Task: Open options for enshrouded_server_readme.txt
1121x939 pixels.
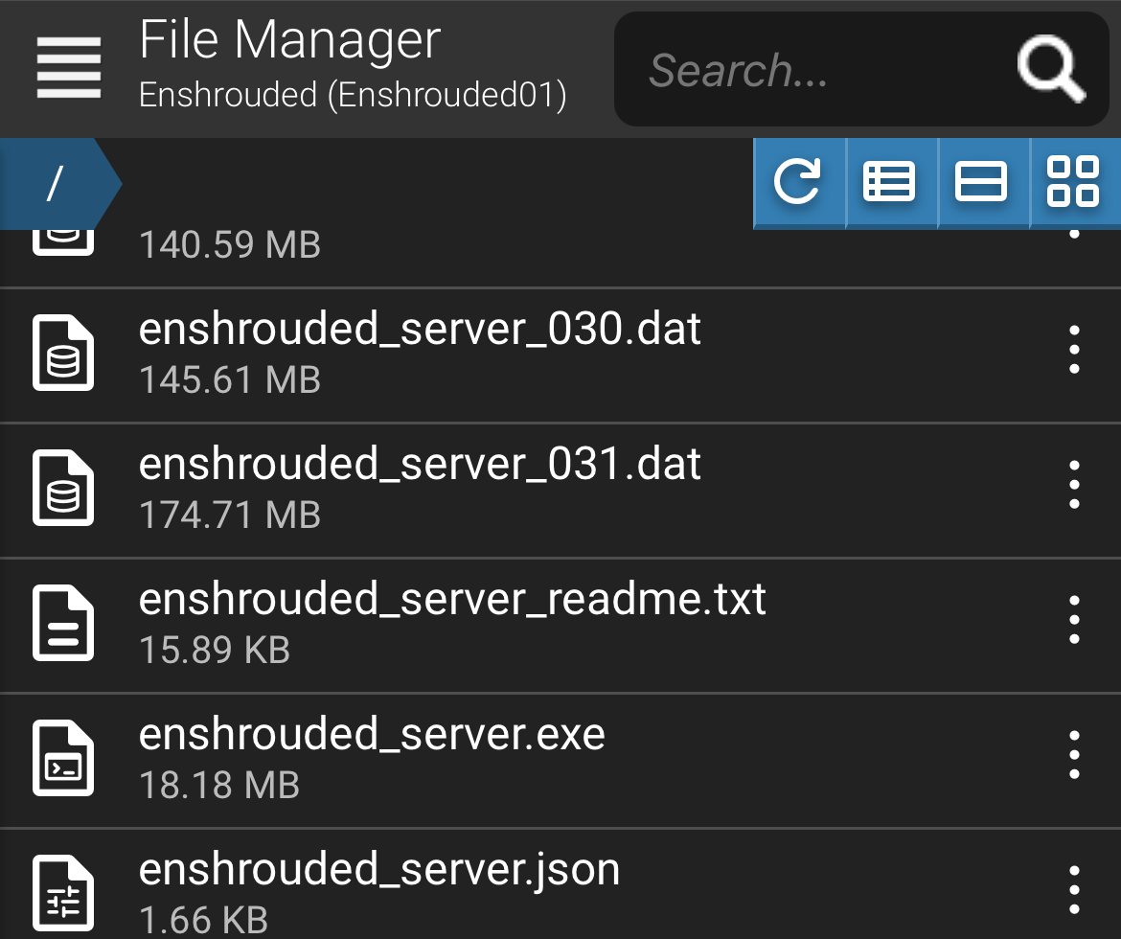Action: pos(1074,620)
